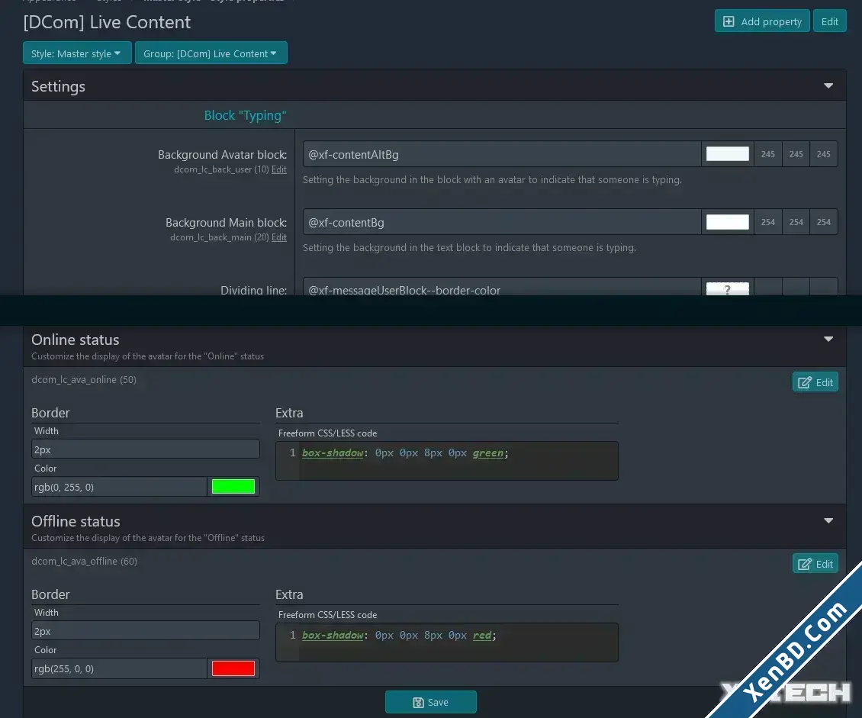Open the Style: Master style dropdown
Viewport: 862px width, 718px height.
77,53
